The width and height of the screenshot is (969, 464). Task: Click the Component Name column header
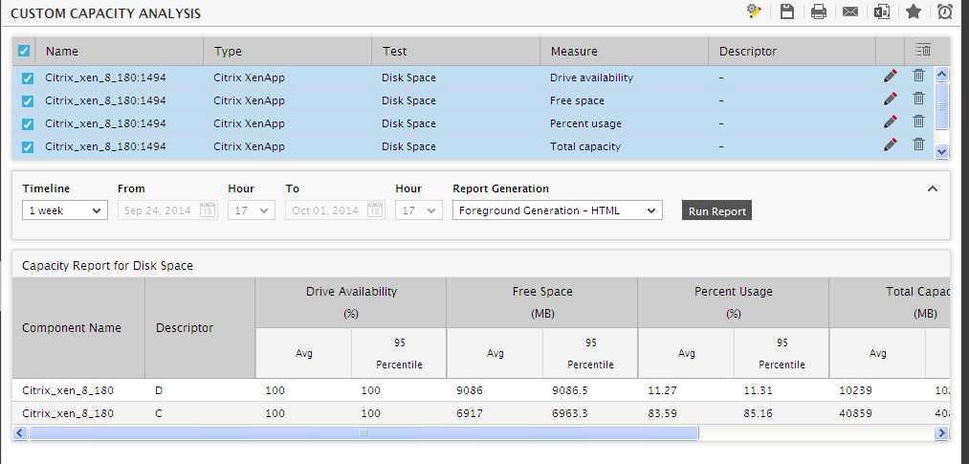[x=78, y=327]
